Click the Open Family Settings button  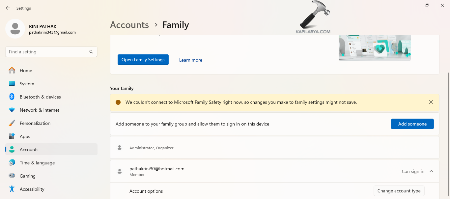143,60
